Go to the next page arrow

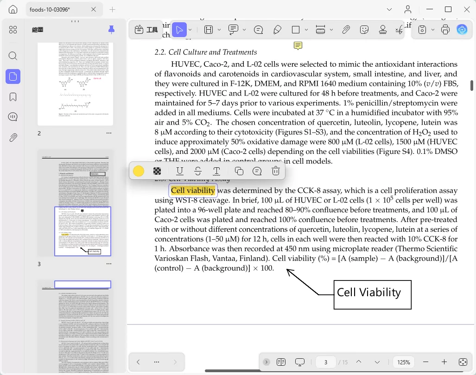tap(377, 362)
